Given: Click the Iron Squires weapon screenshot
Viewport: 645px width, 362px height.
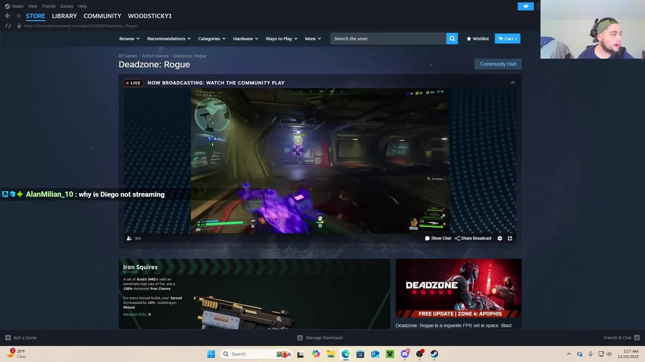Looking at the screenshot, I should coord(254,294).
